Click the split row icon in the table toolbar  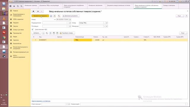(50, 33)
